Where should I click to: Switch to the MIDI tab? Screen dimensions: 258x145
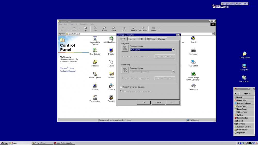pos(141,39)
